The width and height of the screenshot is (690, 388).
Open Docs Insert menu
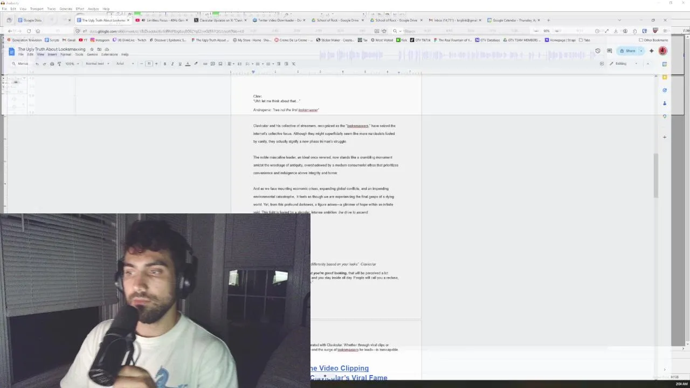point(52,54)
